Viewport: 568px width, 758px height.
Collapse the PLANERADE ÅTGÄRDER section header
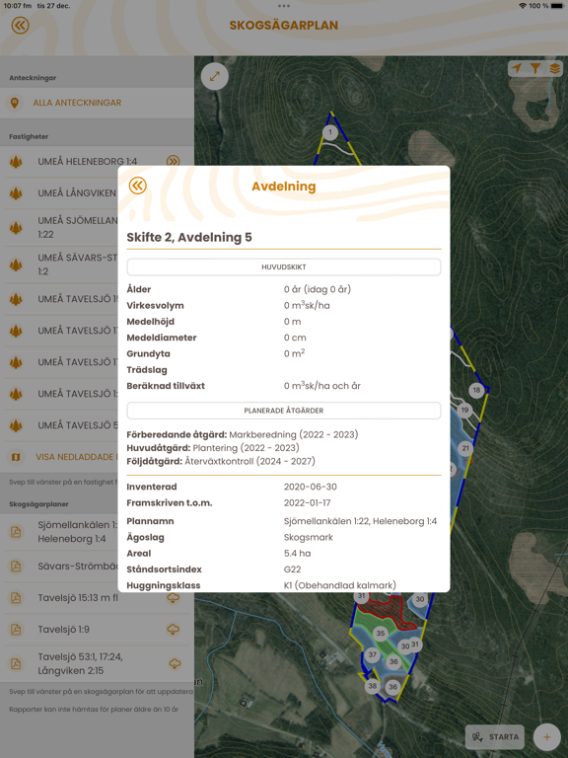[284, 411]
